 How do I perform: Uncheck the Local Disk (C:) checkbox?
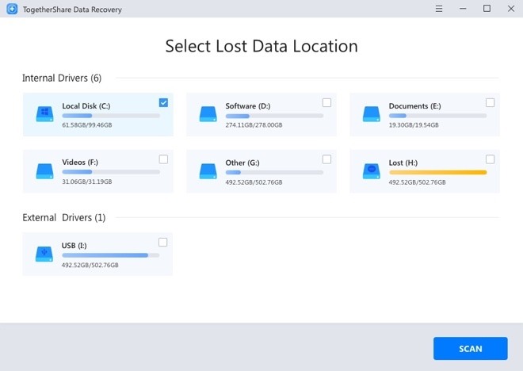[x=163, y=102]
